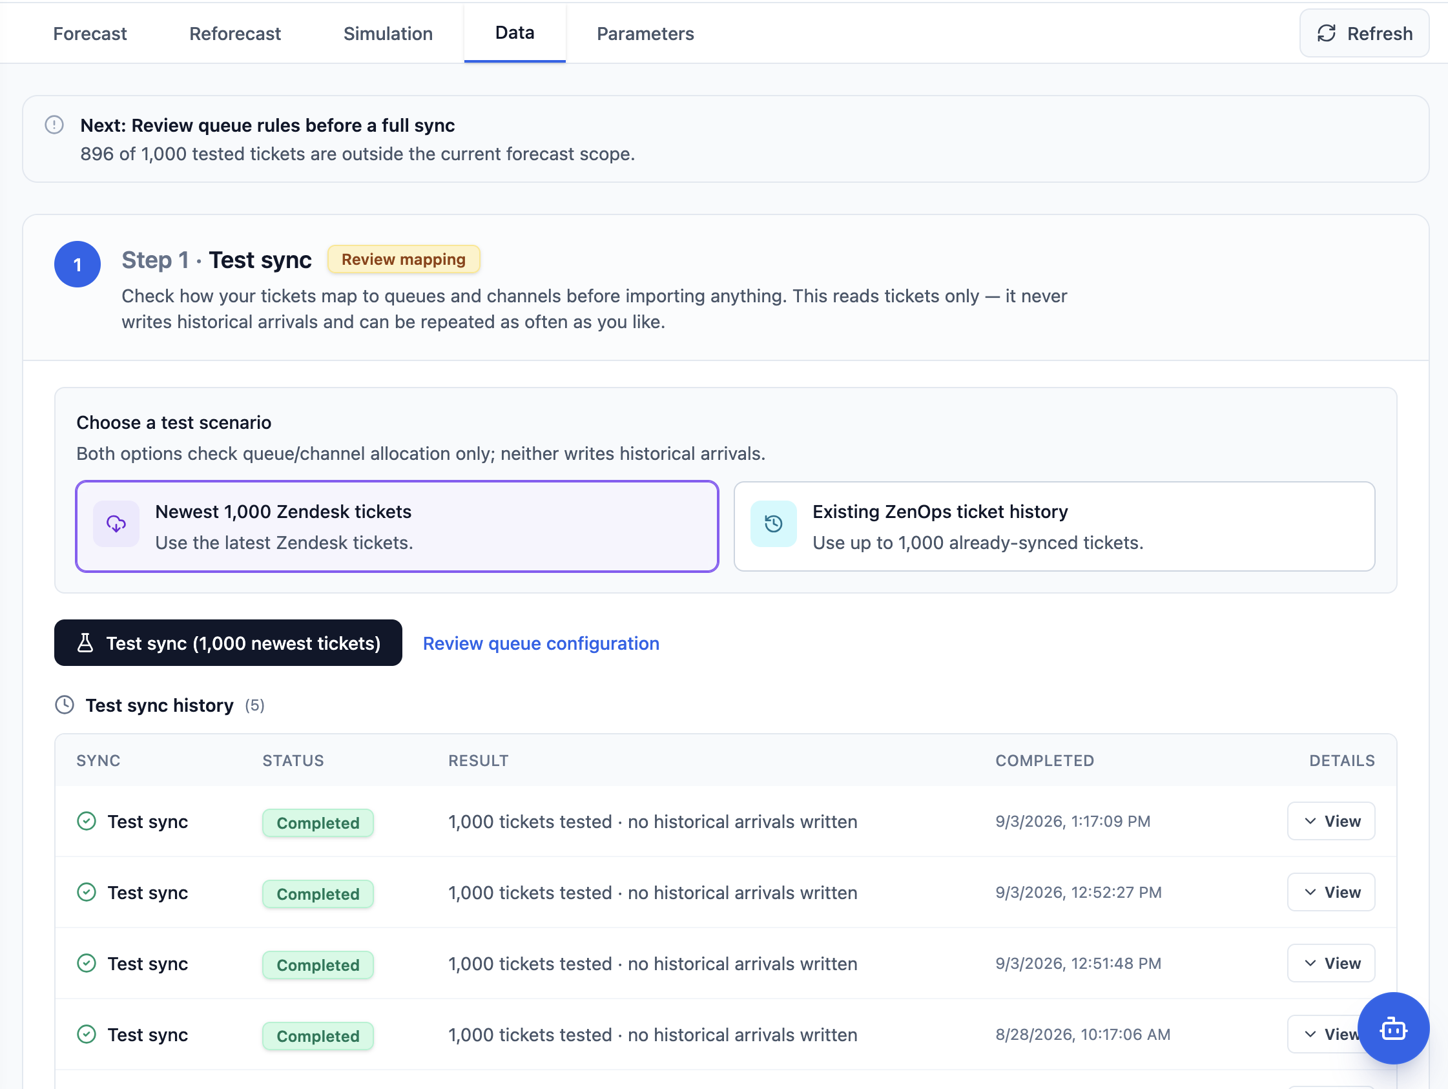Click the Completed badge for the 1:17:09 PM sync

[318, 823]
